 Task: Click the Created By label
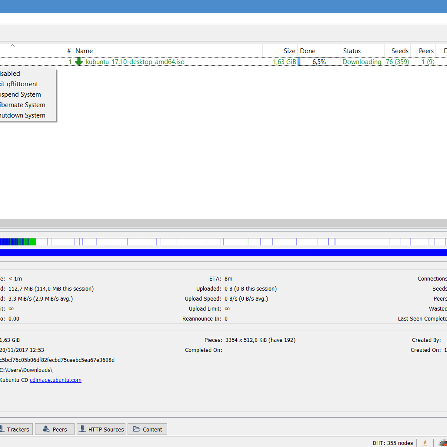click(x=426, y=340)
